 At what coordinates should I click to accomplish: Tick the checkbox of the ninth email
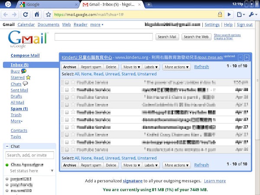point(67,142)
